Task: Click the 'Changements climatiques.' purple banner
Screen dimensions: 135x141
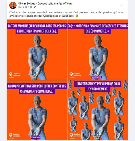Action: tap(37, 92)
